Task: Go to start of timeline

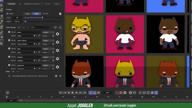Action: coord(60,93)
